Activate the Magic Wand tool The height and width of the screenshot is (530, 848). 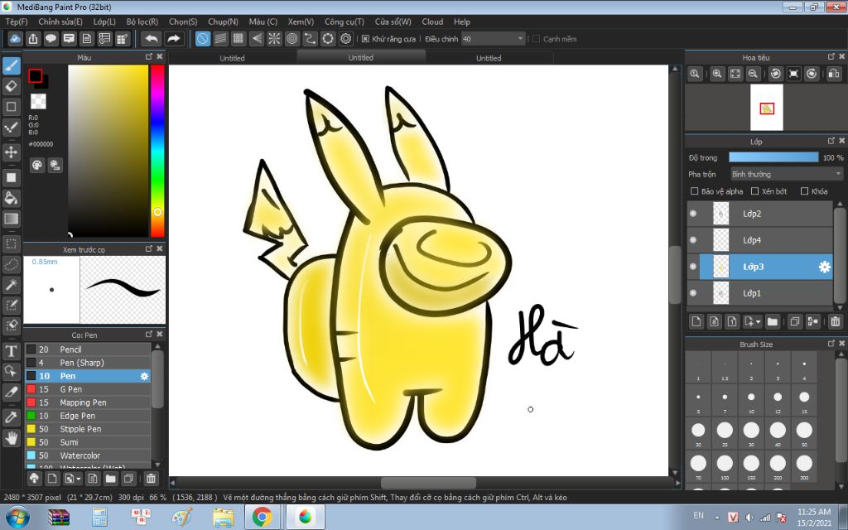(x=12, y=285)
